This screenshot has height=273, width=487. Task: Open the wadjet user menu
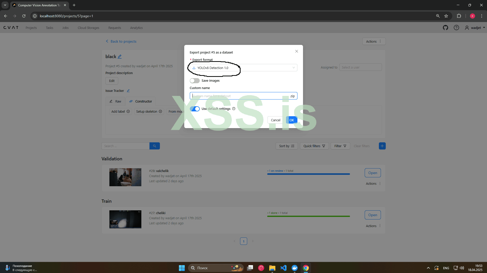pyautogui.click(x=475, y=28)
